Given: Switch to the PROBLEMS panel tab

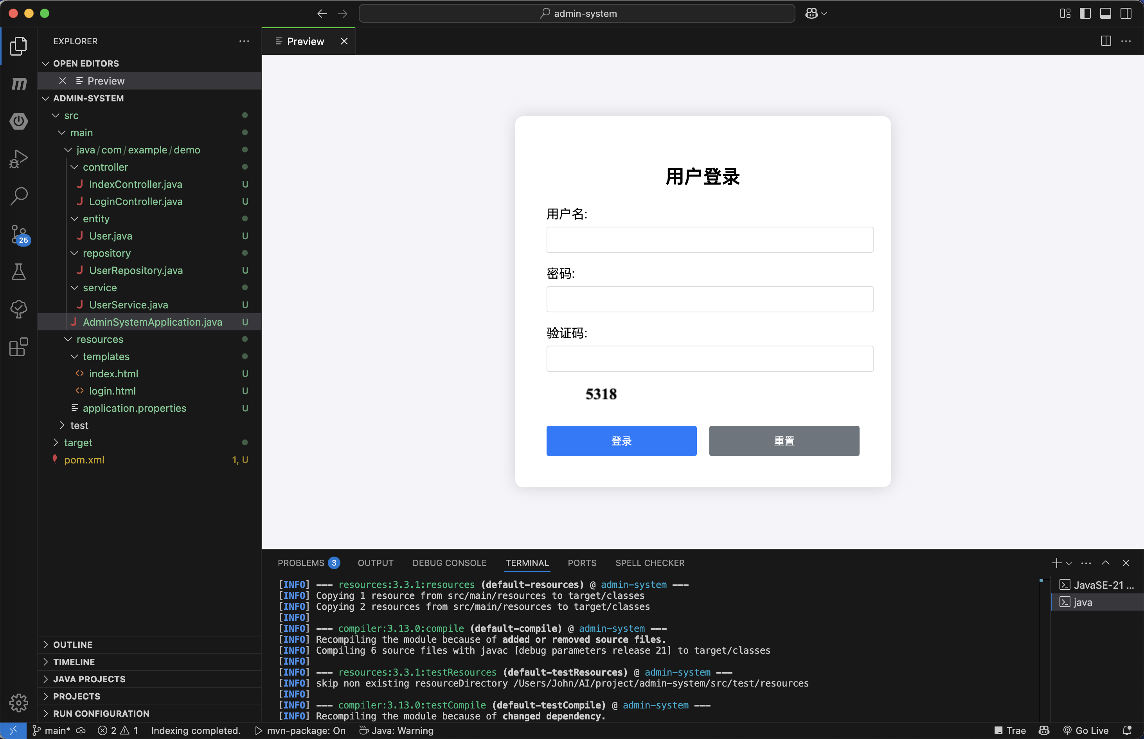Looking at the screenshot, I should click(301, 563).
